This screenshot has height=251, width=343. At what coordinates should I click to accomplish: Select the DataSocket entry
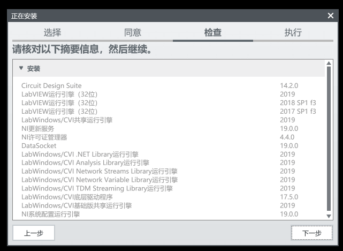tap(169, 145)
